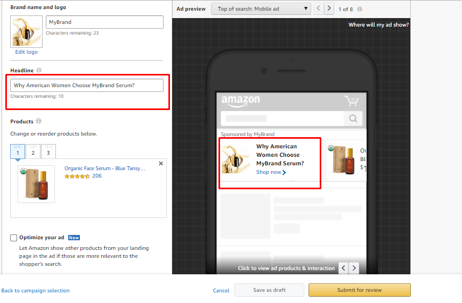Click the Cancel link
462x303 pixels.
pos(221,290)
